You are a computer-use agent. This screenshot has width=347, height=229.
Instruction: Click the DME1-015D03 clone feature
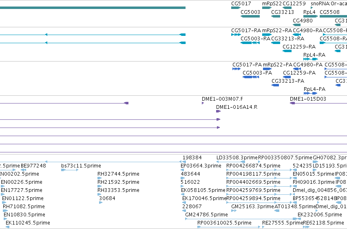pos(318,103)
